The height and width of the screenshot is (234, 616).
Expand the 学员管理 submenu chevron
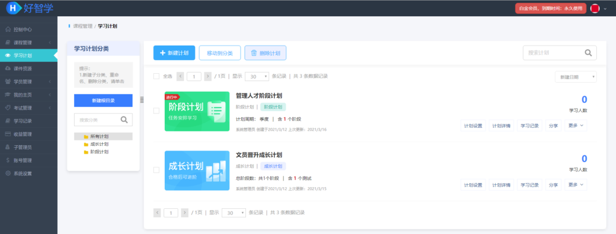pyautogui.click(x=50, y=82)
